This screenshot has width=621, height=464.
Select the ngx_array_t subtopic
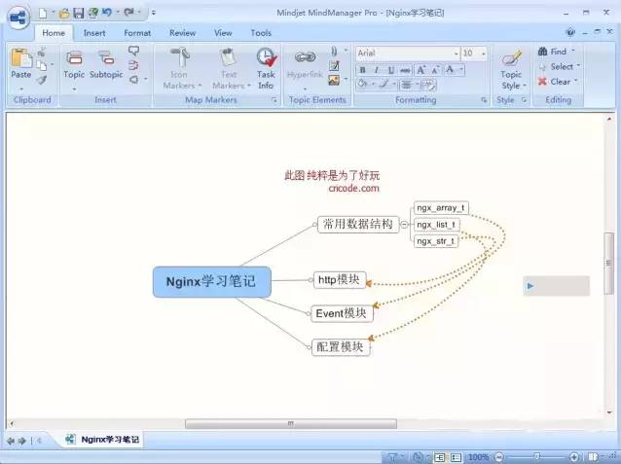pyautogui.click(x=441, y=208)
